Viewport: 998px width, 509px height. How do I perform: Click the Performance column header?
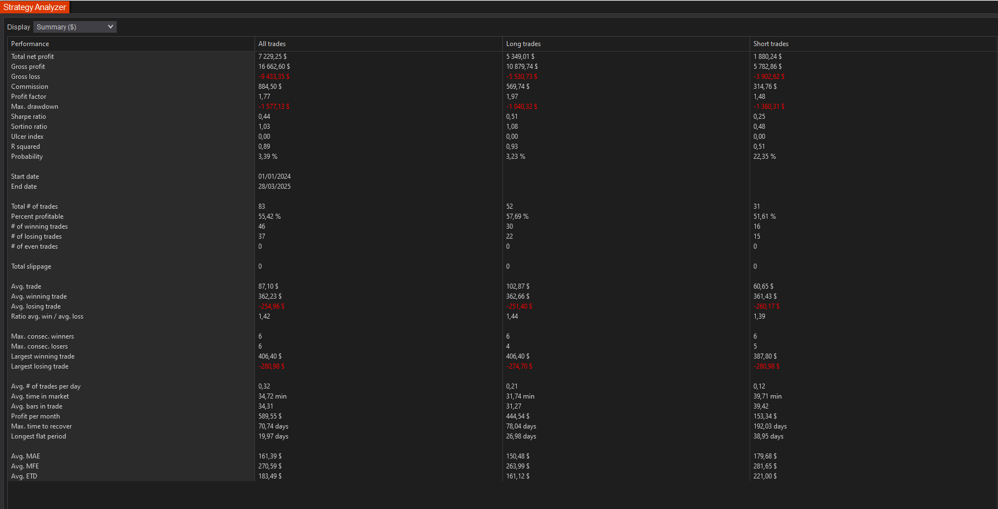coord(30,44)
